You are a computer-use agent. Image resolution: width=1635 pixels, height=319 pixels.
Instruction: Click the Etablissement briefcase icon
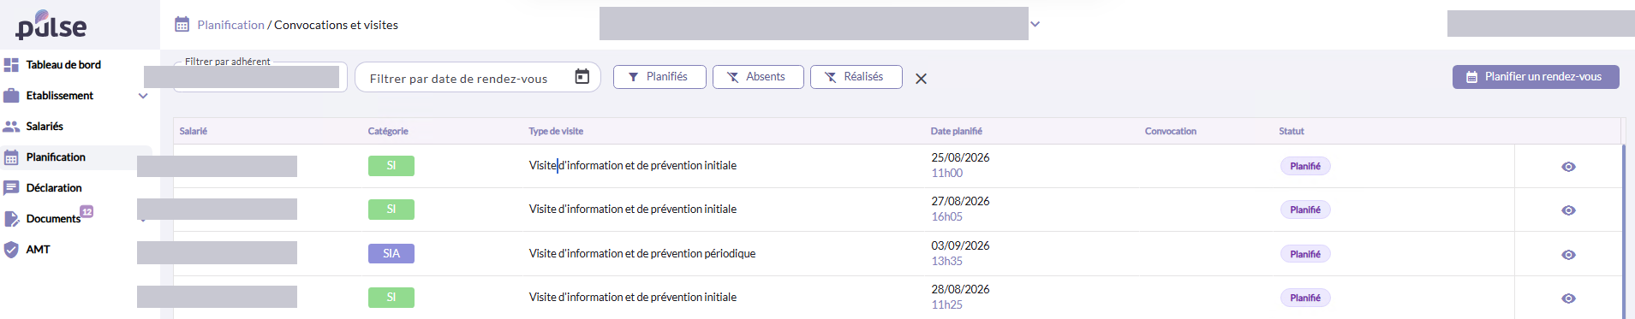[11, 96]
